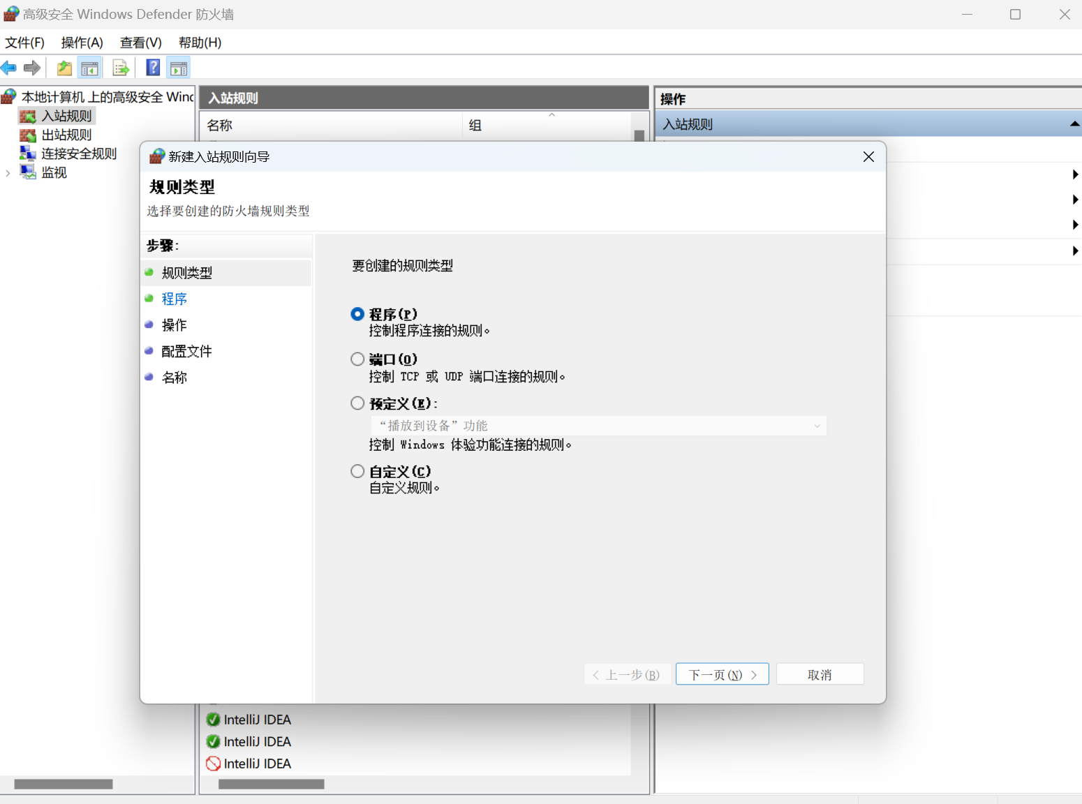Click the rules list vertical scrollbar thumb
The width and height of the screenshot is (1082, 804).
tap(639, 135)
